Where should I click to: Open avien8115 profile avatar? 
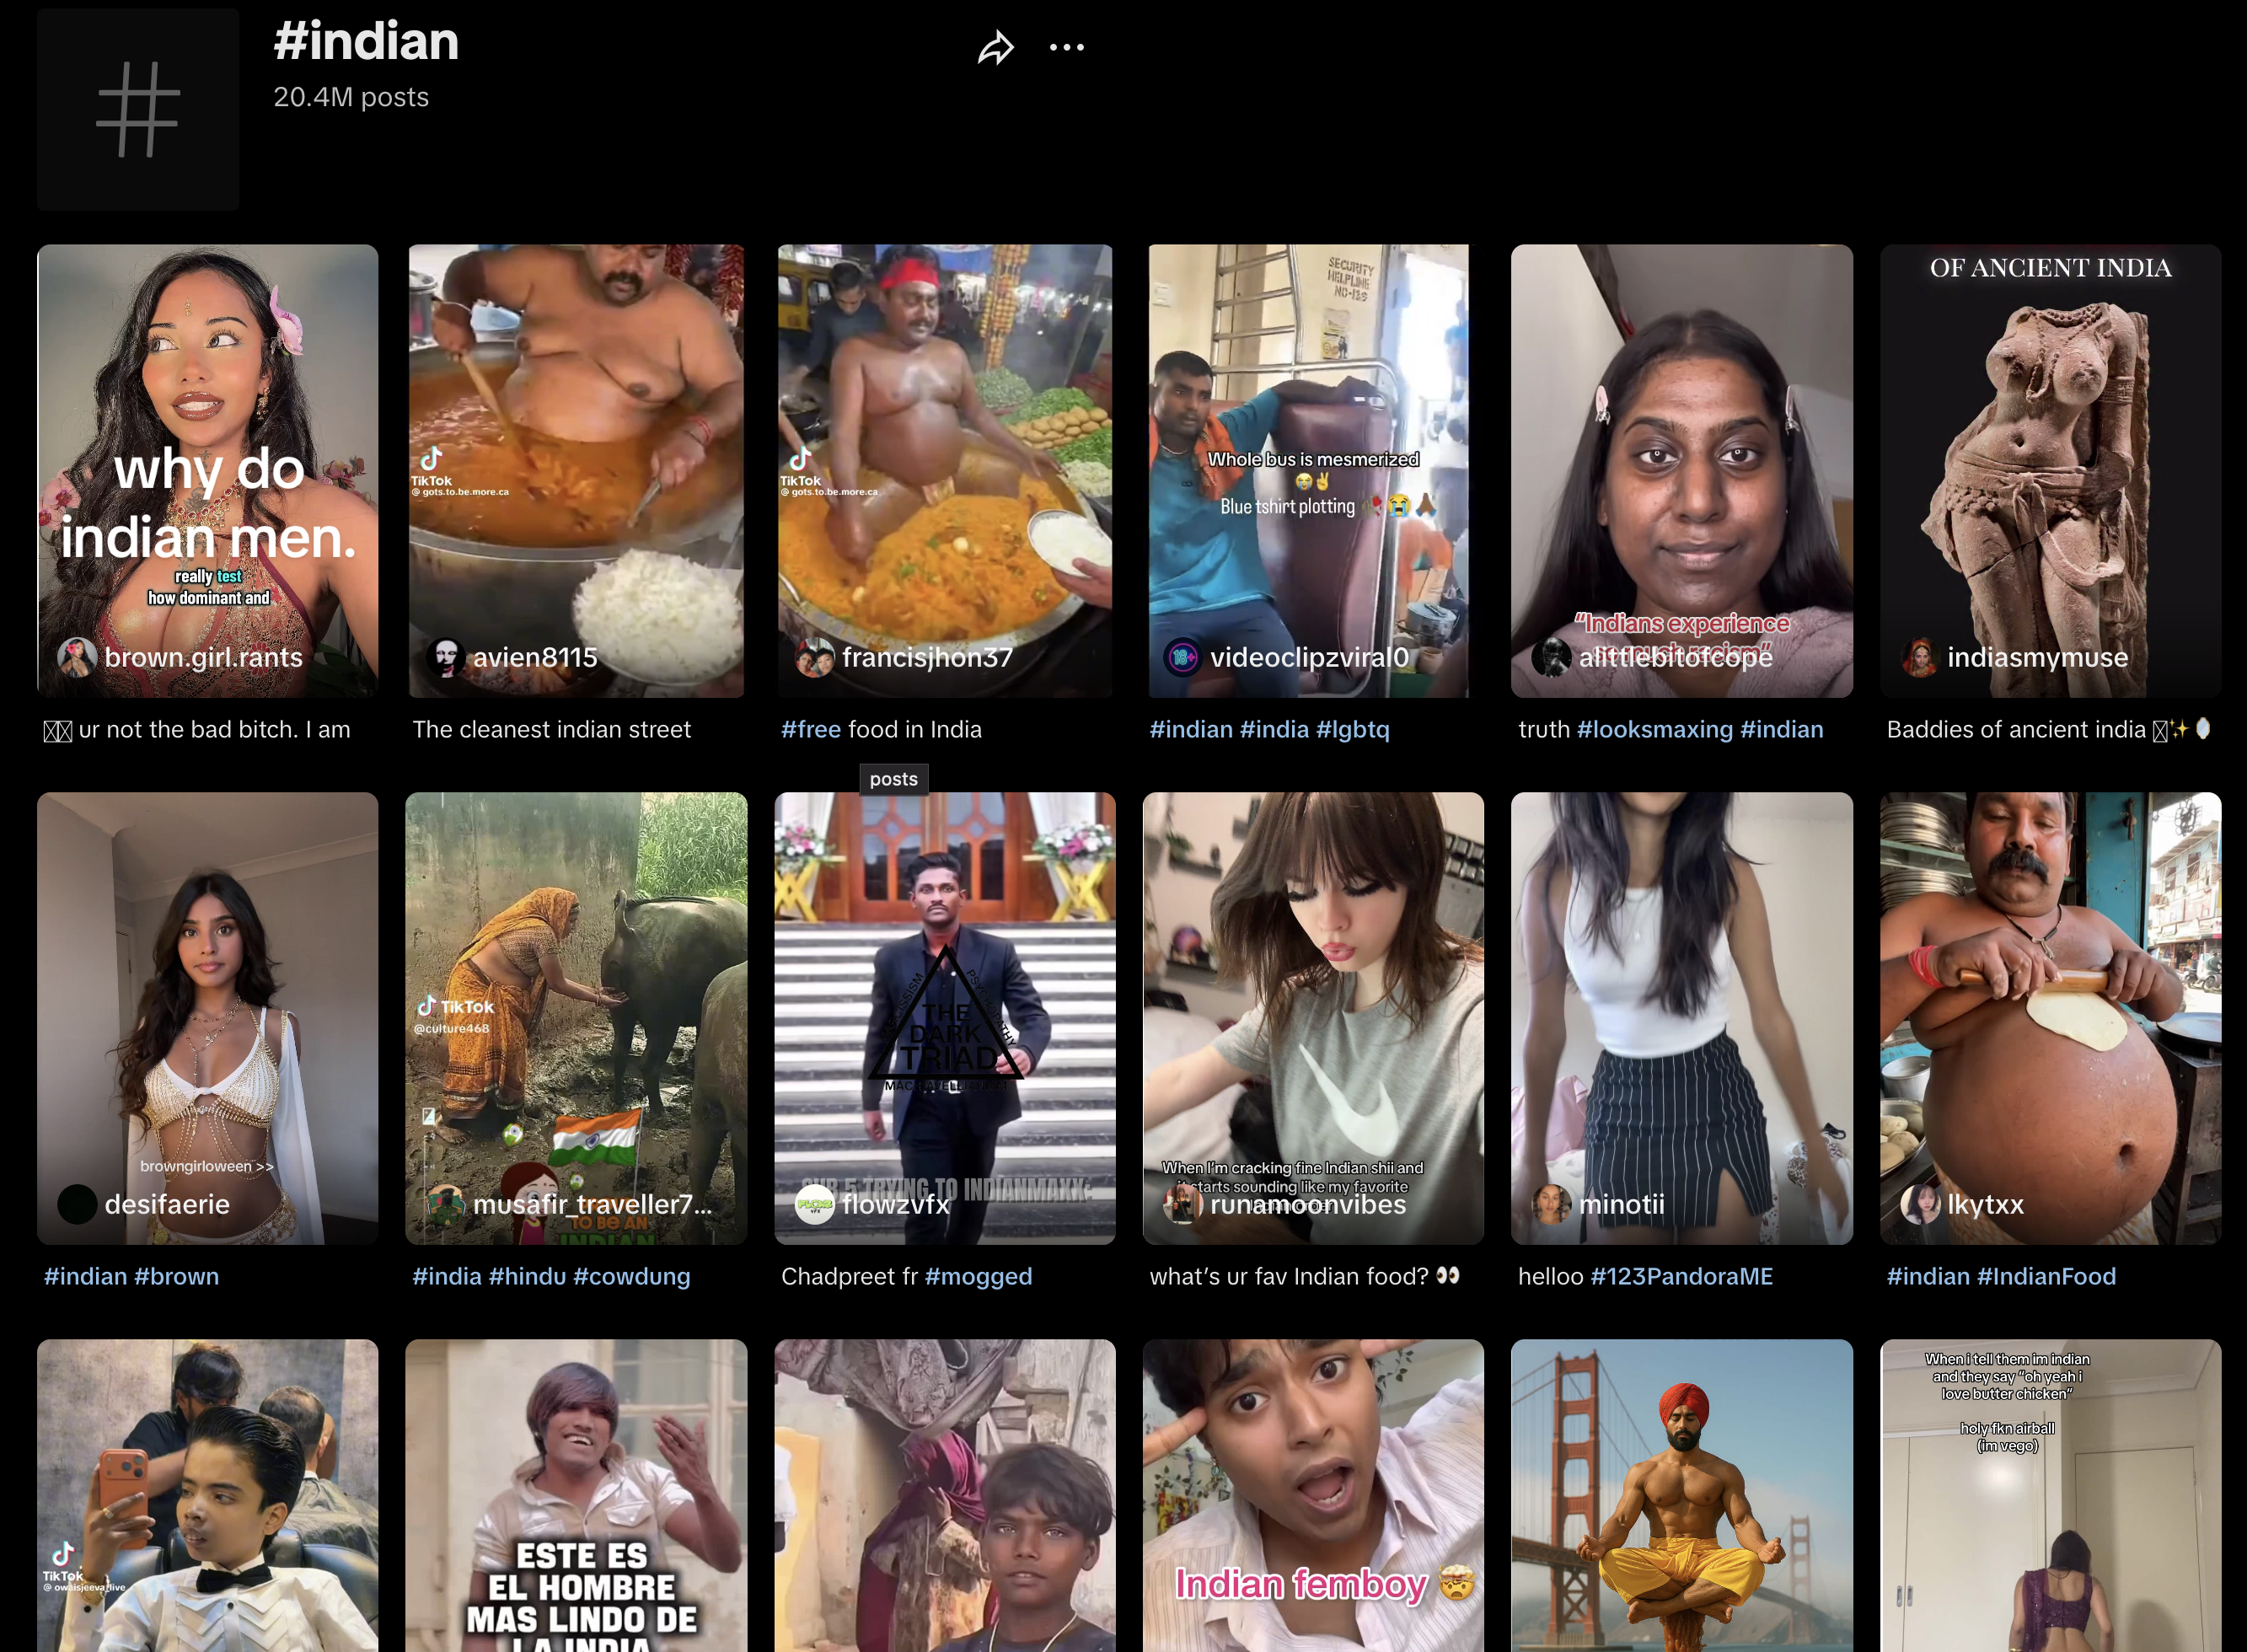pos(446,657)
